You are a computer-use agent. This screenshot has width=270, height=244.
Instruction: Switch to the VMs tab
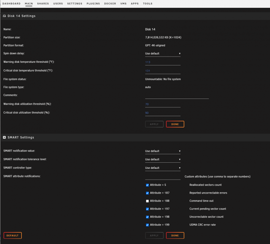coord(124,4)
